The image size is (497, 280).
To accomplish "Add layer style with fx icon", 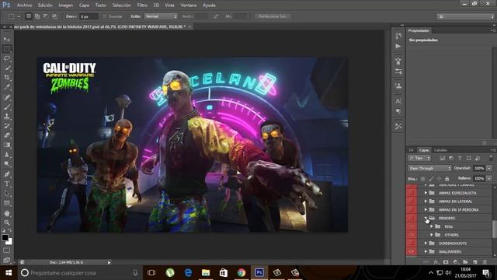I will pyautogui.click(x=436, y=262).
